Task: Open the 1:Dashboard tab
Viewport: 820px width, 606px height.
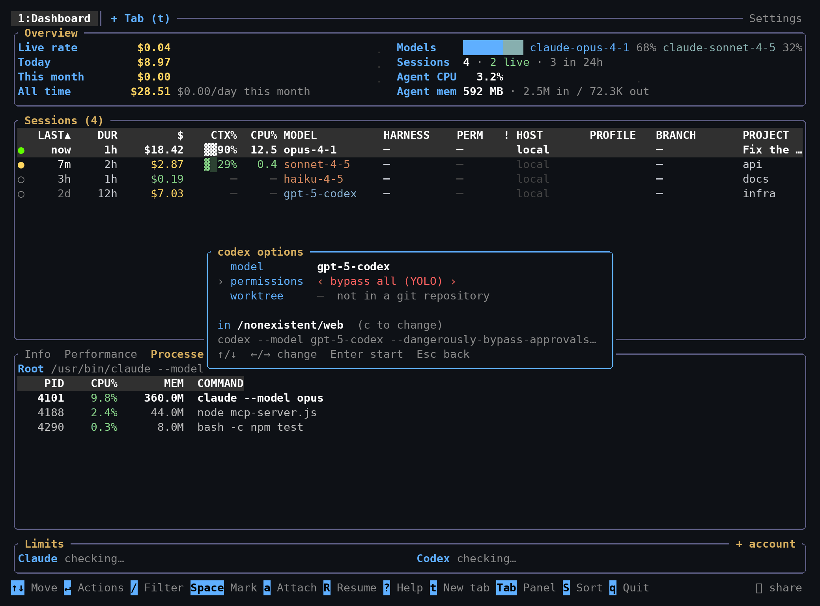Action: [x=54, y=19]
